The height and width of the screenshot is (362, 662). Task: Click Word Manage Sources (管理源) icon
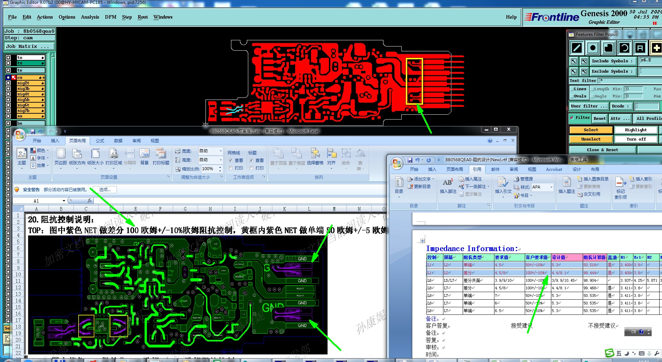point(523,179)
